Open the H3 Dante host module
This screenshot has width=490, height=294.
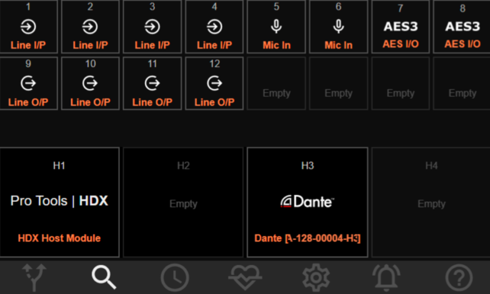pyautogui.click(x=307, y=202)
